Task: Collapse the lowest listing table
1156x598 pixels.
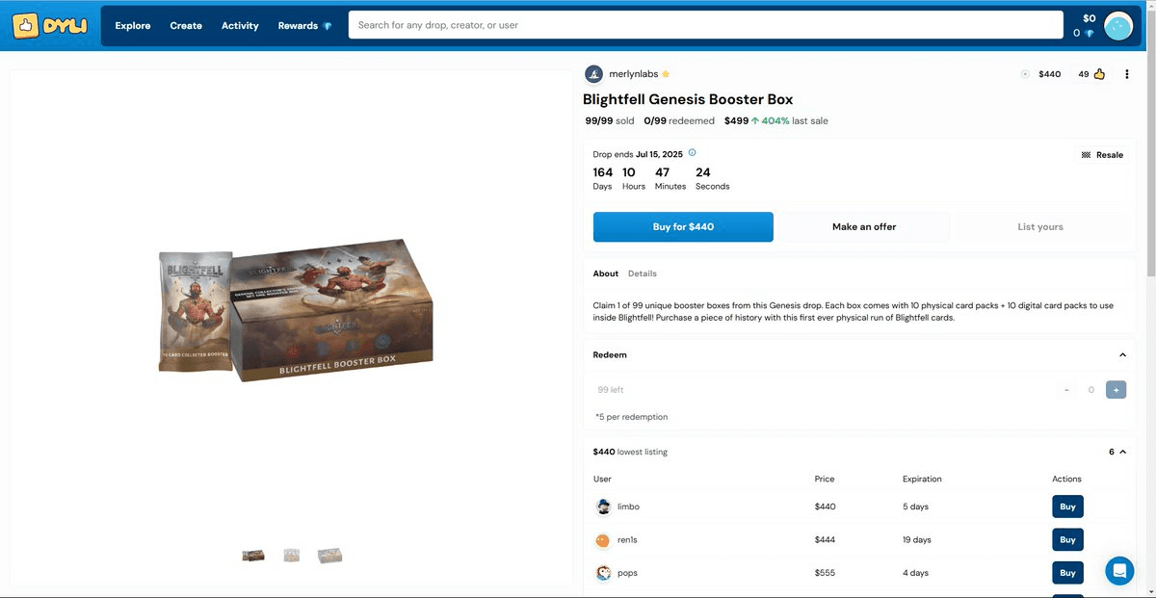Action: point(1122,452)
